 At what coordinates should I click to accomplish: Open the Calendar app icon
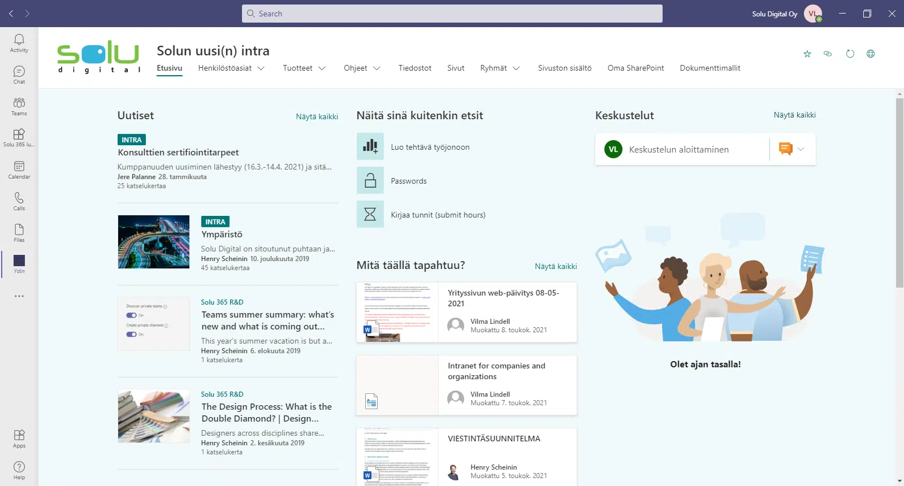click(x=19, y=170)
